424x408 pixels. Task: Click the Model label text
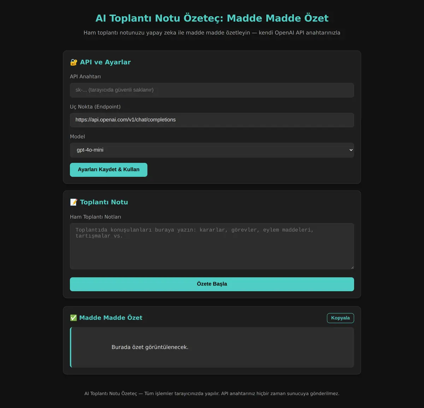click(x=77, y=137)
